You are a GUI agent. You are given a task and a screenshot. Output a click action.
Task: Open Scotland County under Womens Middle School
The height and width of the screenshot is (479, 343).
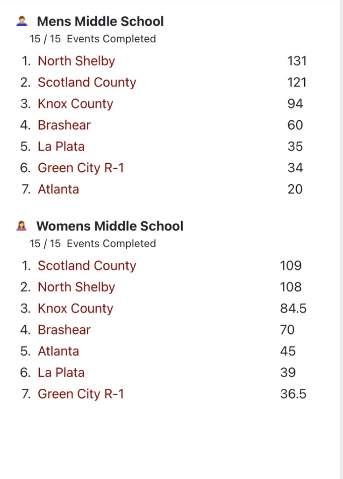(86, 266)
